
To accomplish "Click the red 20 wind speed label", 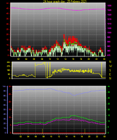I will tap(8, 35).
